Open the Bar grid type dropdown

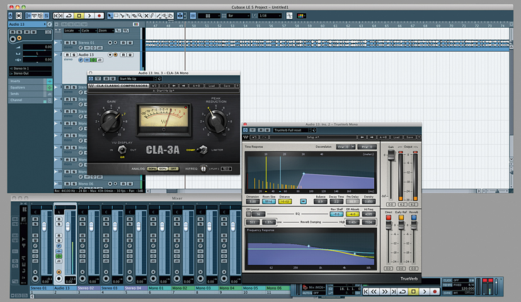coord(238,16)
